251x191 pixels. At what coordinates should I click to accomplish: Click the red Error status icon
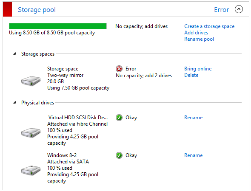coord(119,69)
